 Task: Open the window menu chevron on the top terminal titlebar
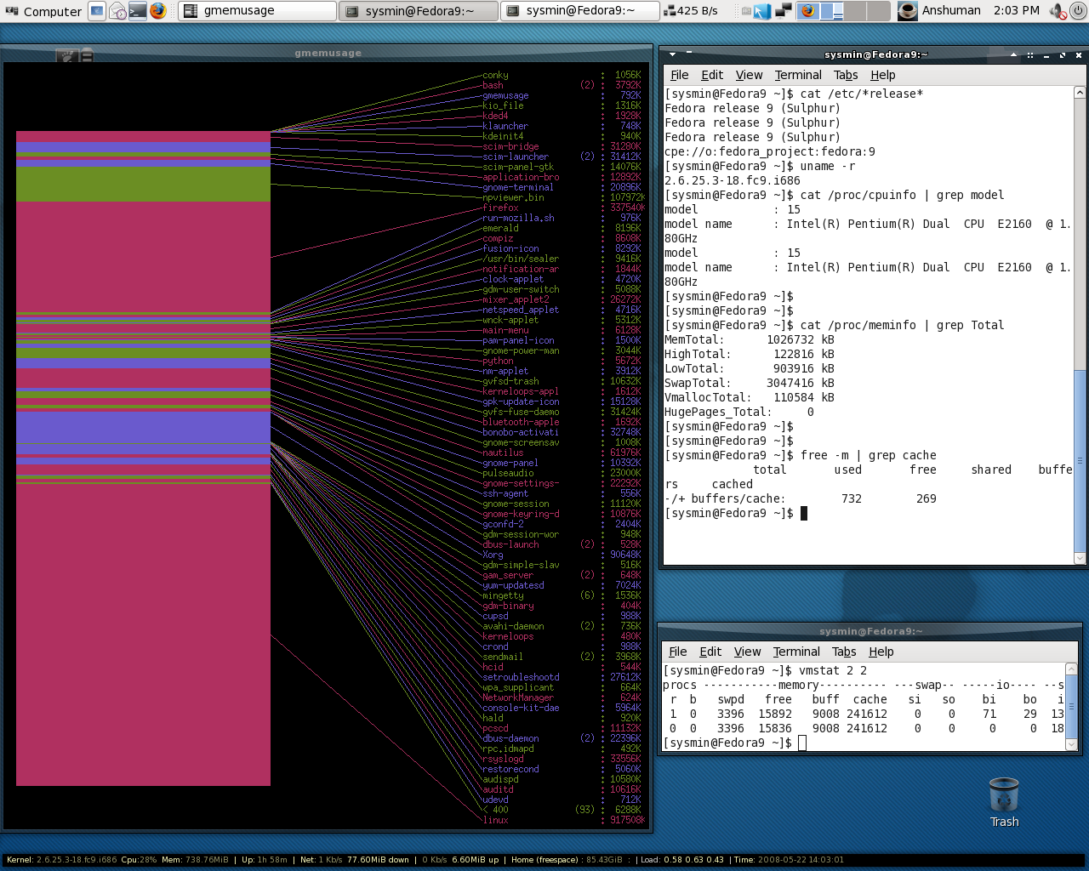672,54
